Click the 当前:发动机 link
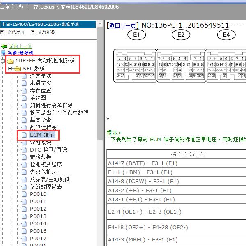The width and height of the screenshot is (246, 246). coord(21,53)
